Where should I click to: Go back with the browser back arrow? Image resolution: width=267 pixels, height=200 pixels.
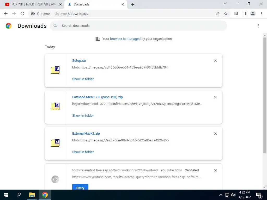6,14
